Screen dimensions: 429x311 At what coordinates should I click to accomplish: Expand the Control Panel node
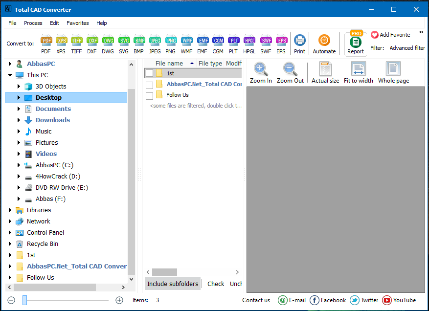10,232
